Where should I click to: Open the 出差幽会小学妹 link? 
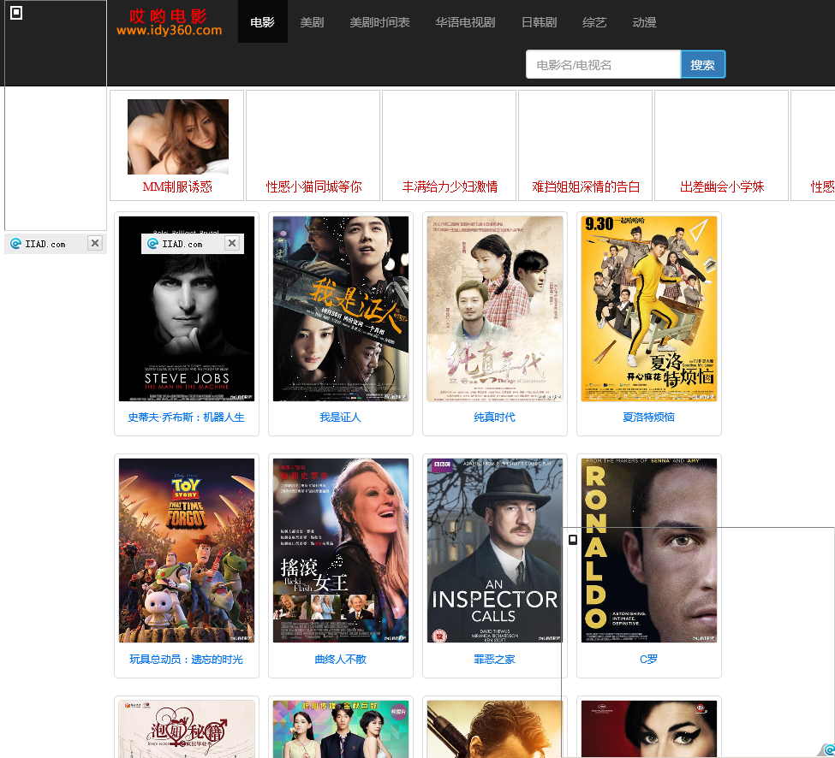(x=722, y=187)
